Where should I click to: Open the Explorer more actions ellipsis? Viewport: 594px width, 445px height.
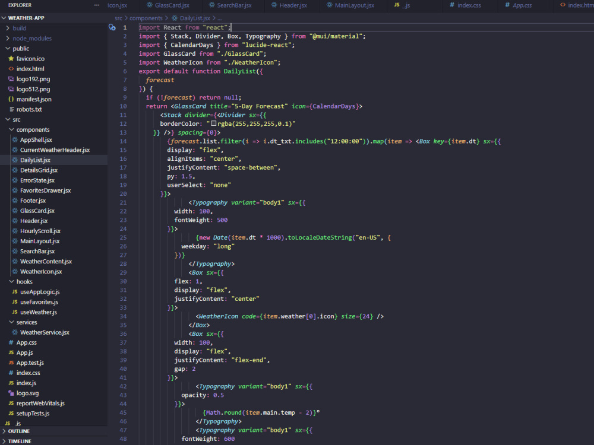97,5
